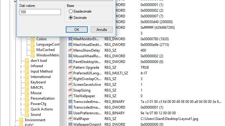Viewport: 225px width, 126px height.
Task: Click the 0xffffffff (4294967295) data cell
Action: click(x=157, y=28)
